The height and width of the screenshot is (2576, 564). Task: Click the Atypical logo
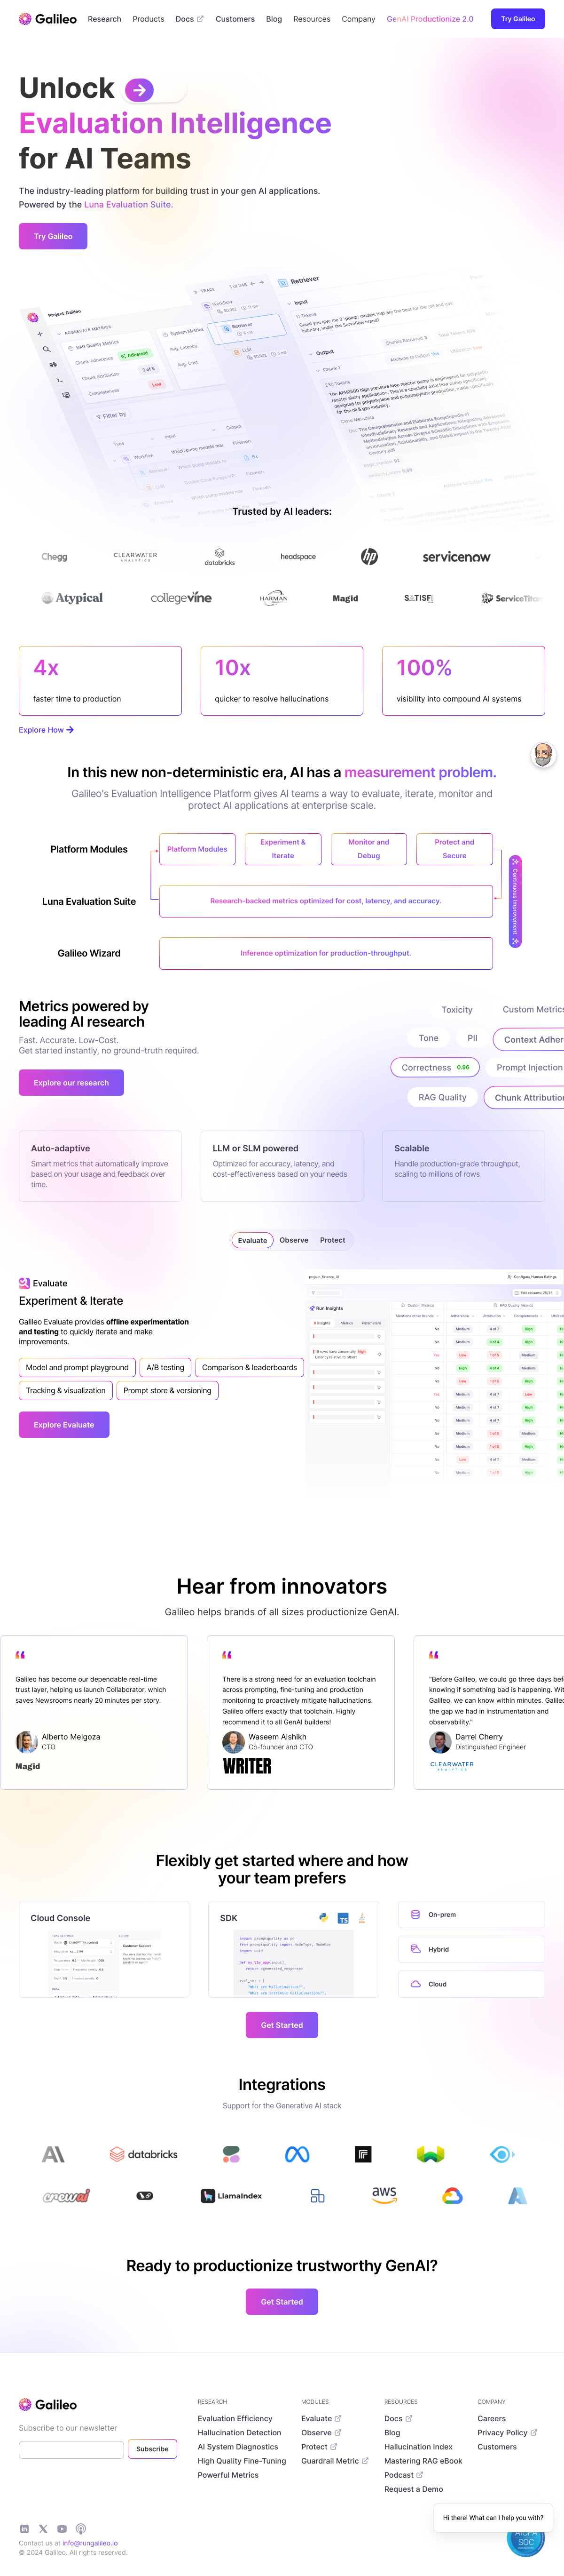[x=72, y=598]
